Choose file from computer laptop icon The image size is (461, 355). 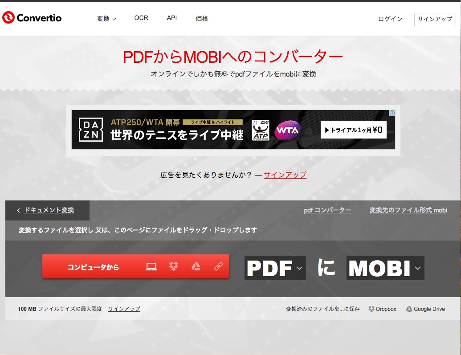click(151, 267)
